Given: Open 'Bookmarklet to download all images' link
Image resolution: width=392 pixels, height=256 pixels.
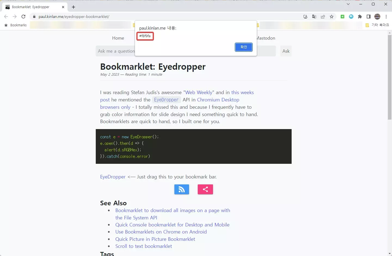Looking at the screenshot, I should click(x=173, y=210).
